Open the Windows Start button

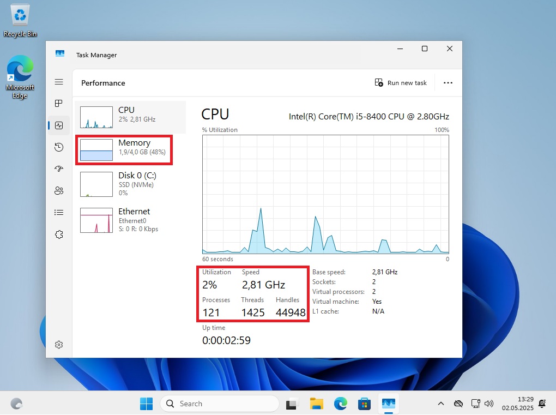146,404
